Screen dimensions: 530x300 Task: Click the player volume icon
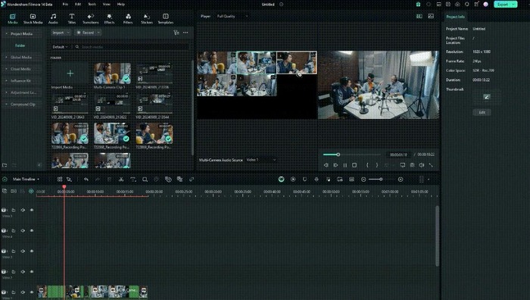[422, 165]
